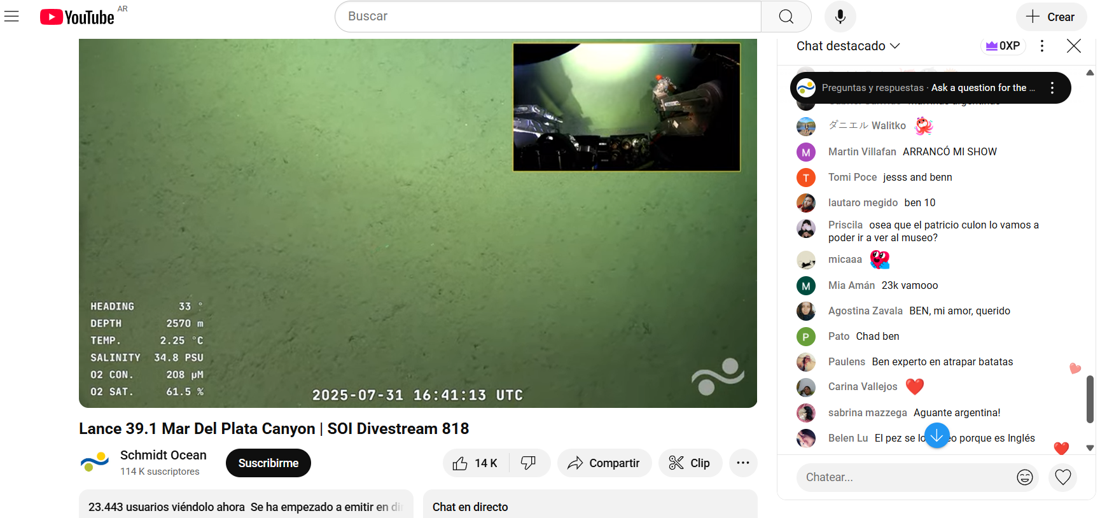Open the emoji picker in chat
Viewport: 1100px width, 518px height.
1025,477
